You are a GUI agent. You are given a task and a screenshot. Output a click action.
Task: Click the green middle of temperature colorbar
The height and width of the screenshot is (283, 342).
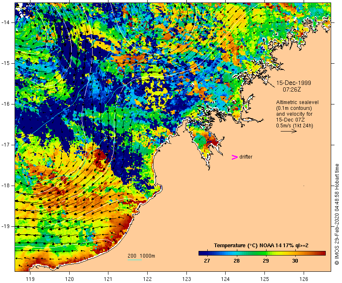click(262, 253)
